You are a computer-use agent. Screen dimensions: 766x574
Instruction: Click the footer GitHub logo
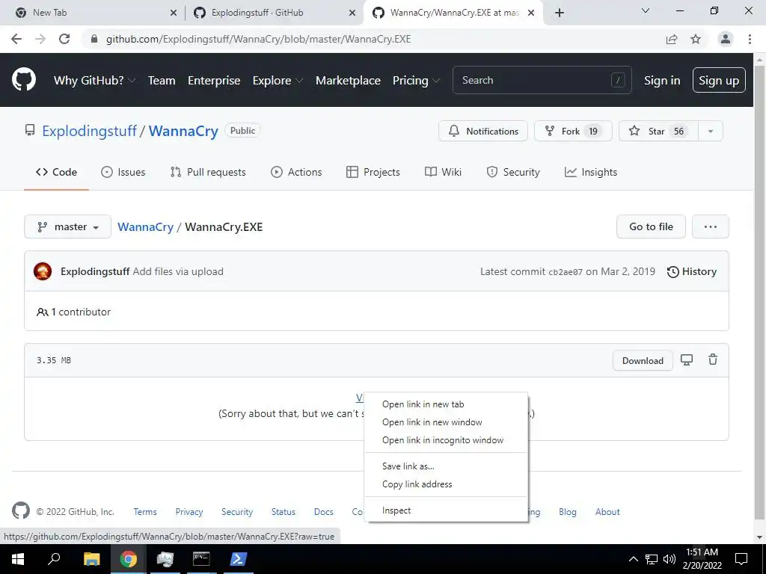coord(20,511)
